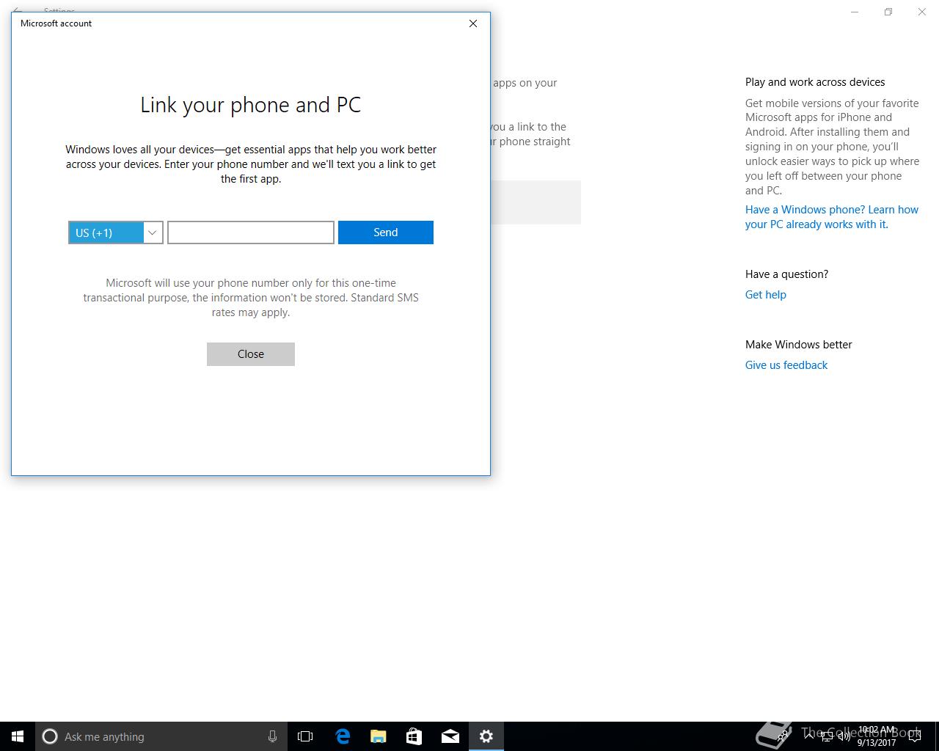939x751 pixels.
Task: Click the Get help link
Action: point(766,295)
